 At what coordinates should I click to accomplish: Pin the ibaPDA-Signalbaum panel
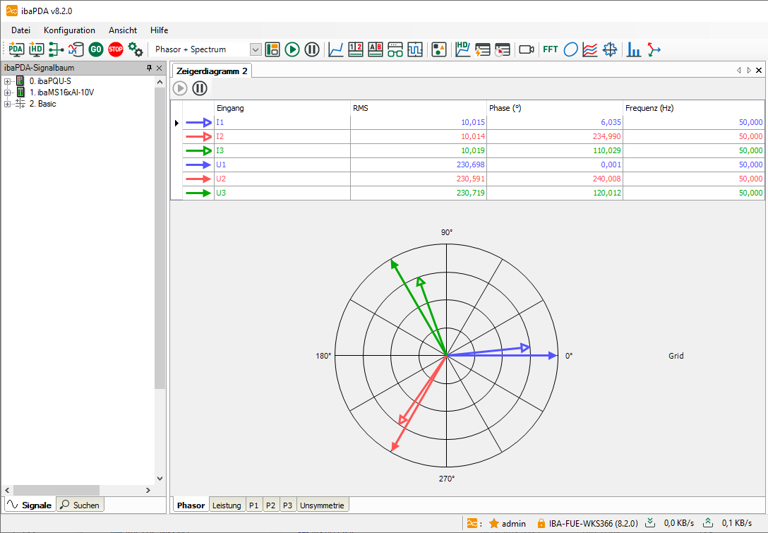click(x=149, y=68)
